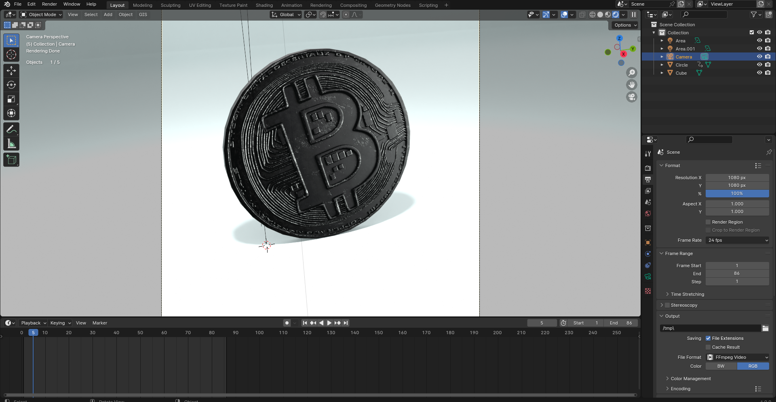Open the Output properties tab
Screen dimensions: 776x402
tap(648, 179)
